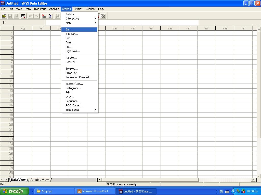Viewport: 261px width, 195px height.
Task: Click the keyboard icon in the taskbar
Action: [227, 191]
